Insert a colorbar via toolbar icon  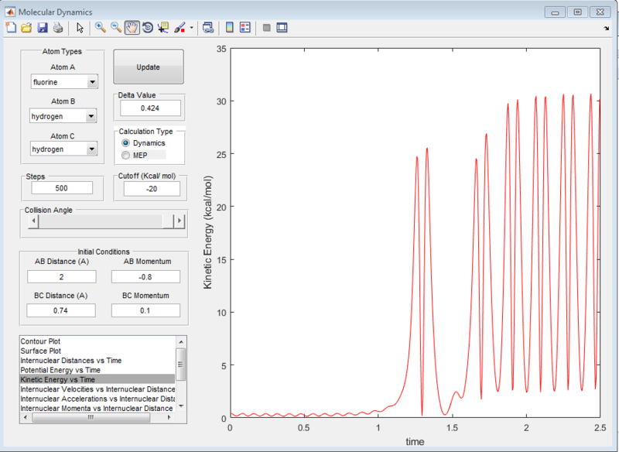tap(229, 28)
